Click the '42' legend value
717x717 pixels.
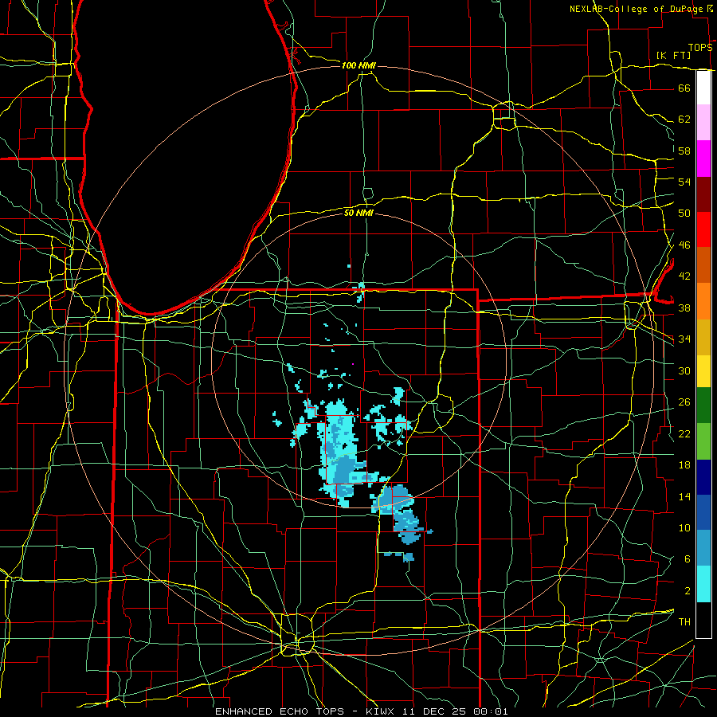point(684,276)
